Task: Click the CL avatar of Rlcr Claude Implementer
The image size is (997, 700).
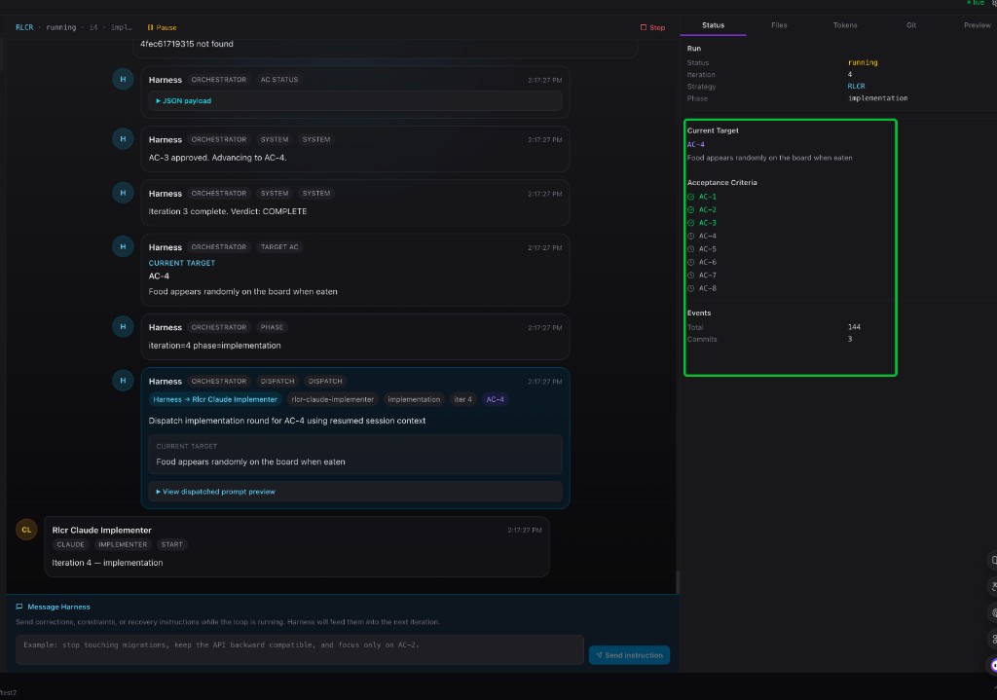Action: click(26, 530)
